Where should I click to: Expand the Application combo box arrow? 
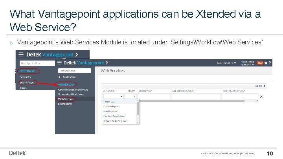pos(121,97)
